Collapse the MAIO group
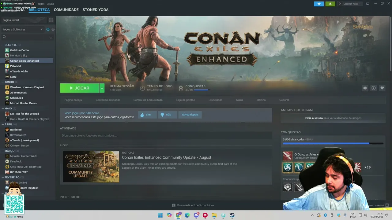 [x=9, y=108]
